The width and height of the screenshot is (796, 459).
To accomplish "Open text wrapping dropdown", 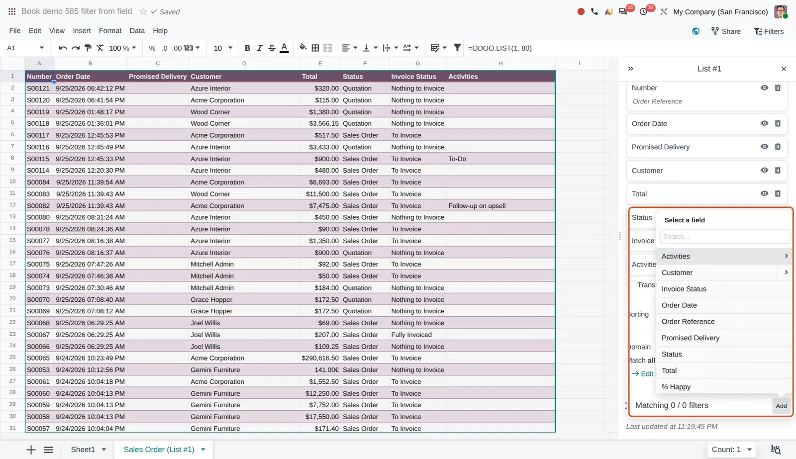I will pyautogui.click(x=391, y=48).
